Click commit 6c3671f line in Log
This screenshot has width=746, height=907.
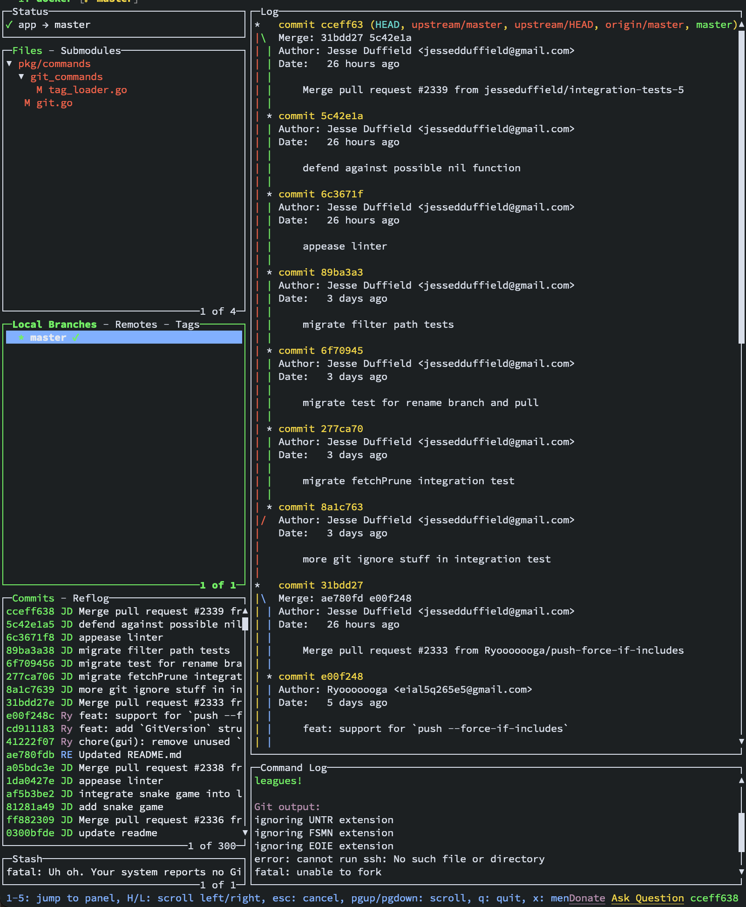pos(321,194)
